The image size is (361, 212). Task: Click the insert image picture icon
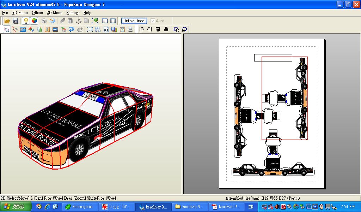(x=55, y=30)
